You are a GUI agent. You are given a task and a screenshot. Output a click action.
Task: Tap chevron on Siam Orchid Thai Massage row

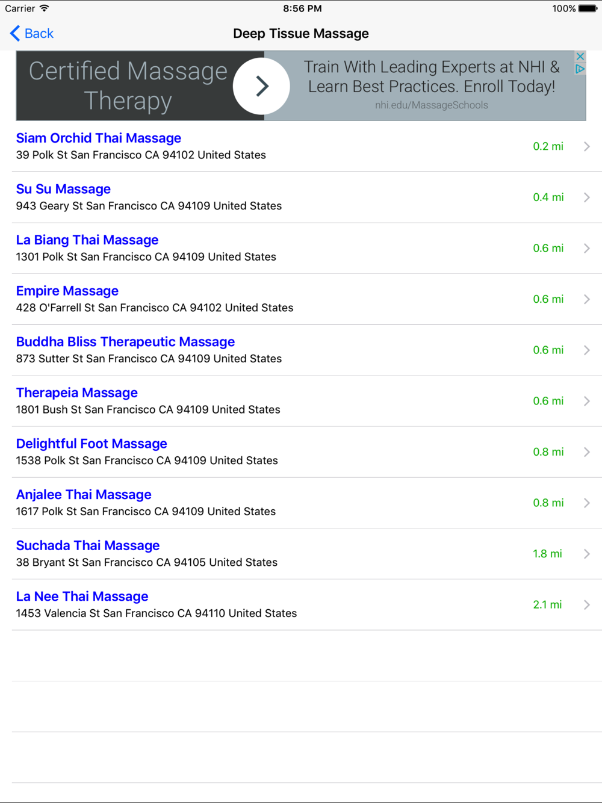587,146
